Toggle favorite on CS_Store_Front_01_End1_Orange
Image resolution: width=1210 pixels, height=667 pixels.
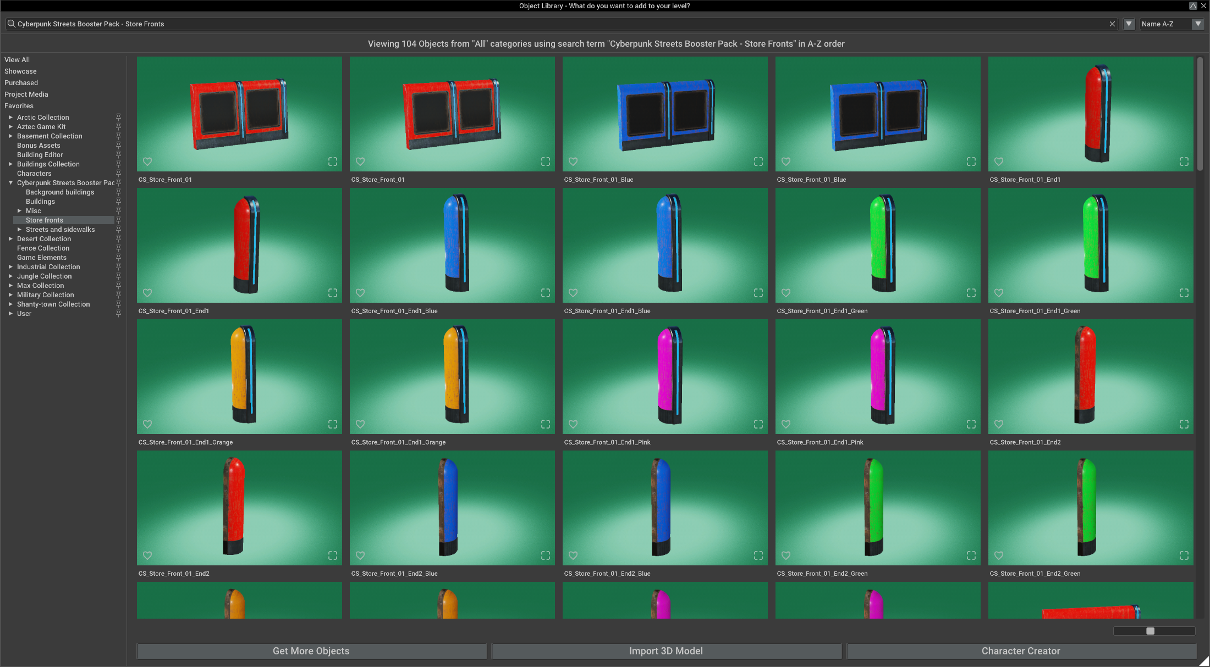click(147, 424)
